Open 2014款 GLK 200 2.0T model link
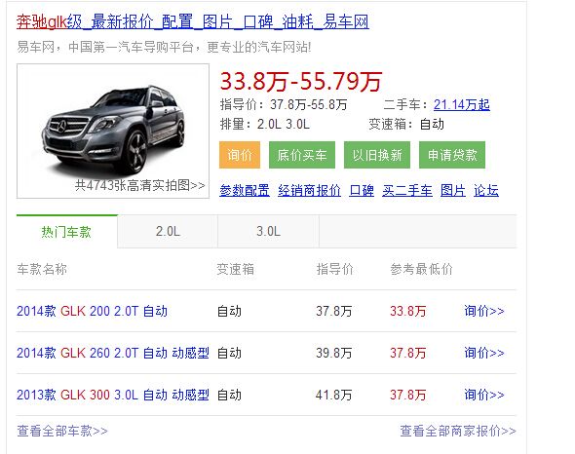The height and width of the screenshot is (454, 575). tap(92, 311)
